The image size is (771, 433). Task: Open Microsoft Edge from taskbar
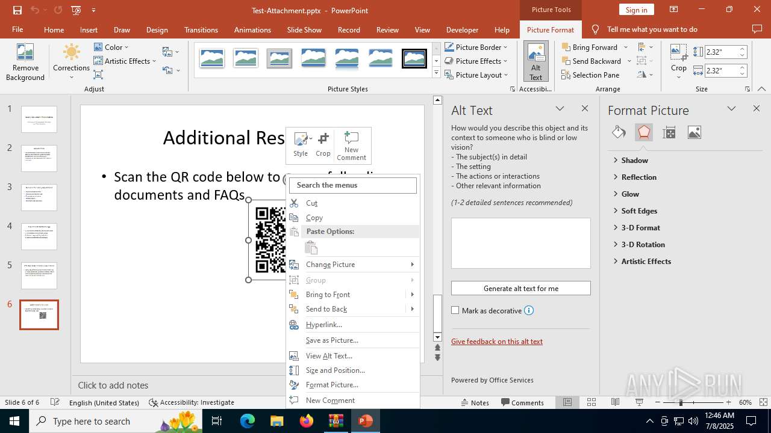coord(248,421)
